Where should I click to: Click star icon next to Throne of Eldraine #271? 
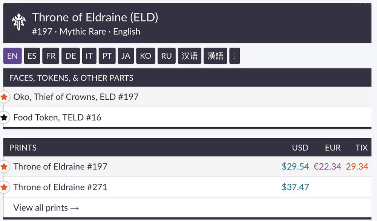click(4, 187)
